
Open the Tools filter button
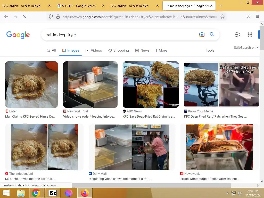tap(210, 50)
